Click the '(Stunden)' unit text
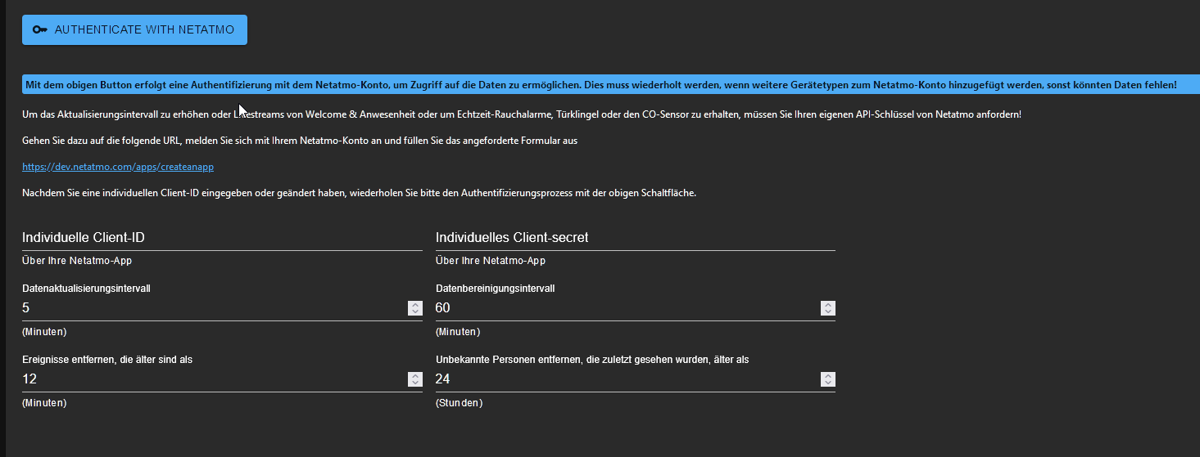The height and width of the screenshot is (457, 1200). coord(460,403)
